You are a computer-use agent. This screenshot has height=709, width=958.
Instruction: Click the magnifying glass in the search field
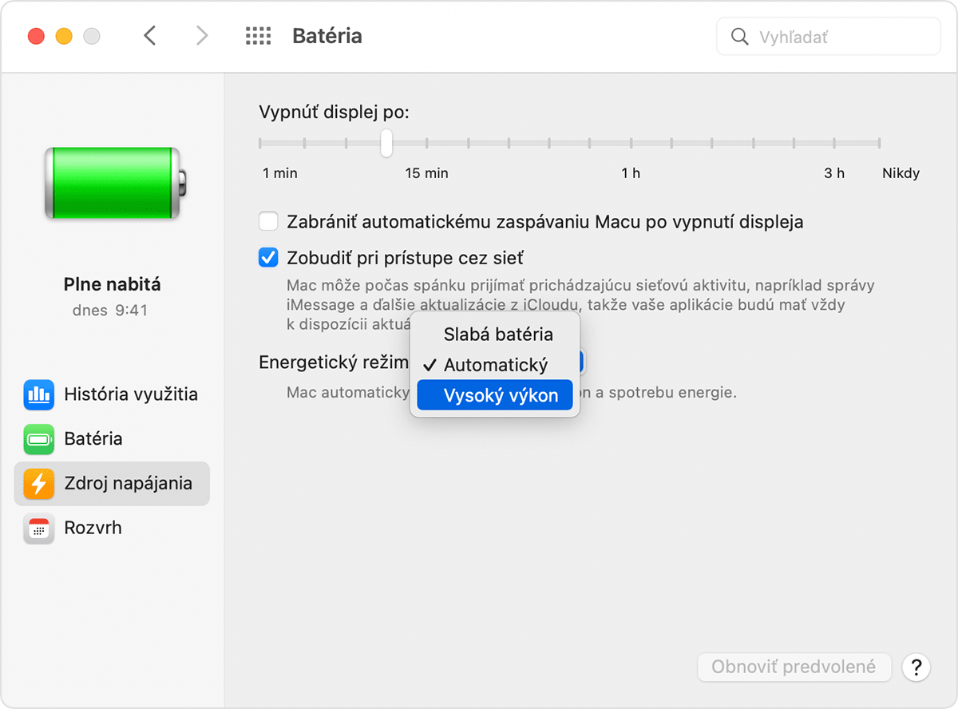pyautogui.click(x=739, y=36)
